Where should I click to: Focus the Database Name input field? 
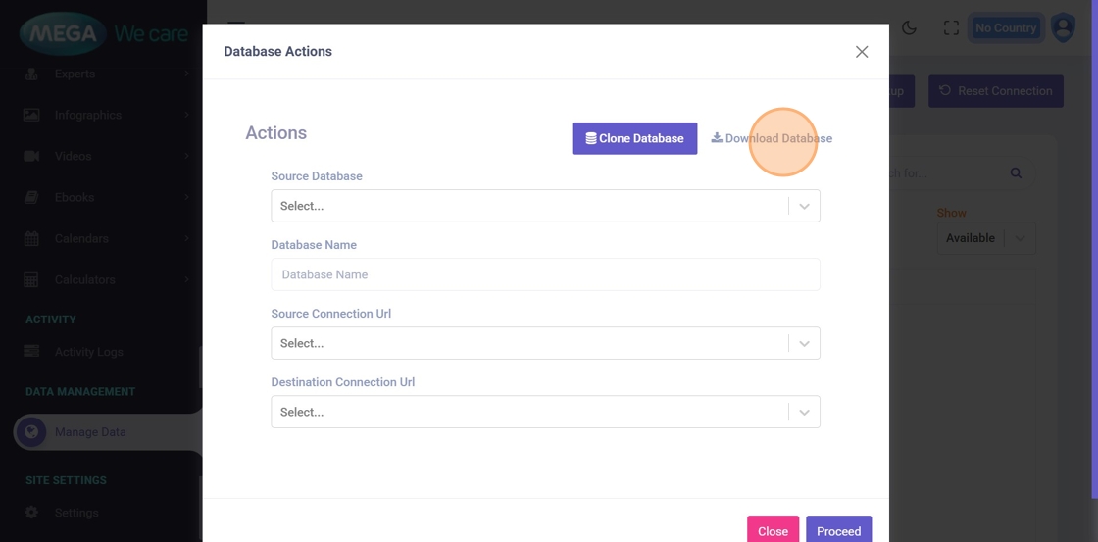[545, 274]
